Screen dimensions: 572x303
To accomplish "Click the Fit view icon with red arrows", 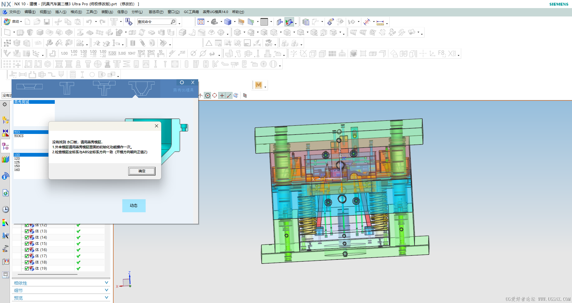I will pos(201,22).
